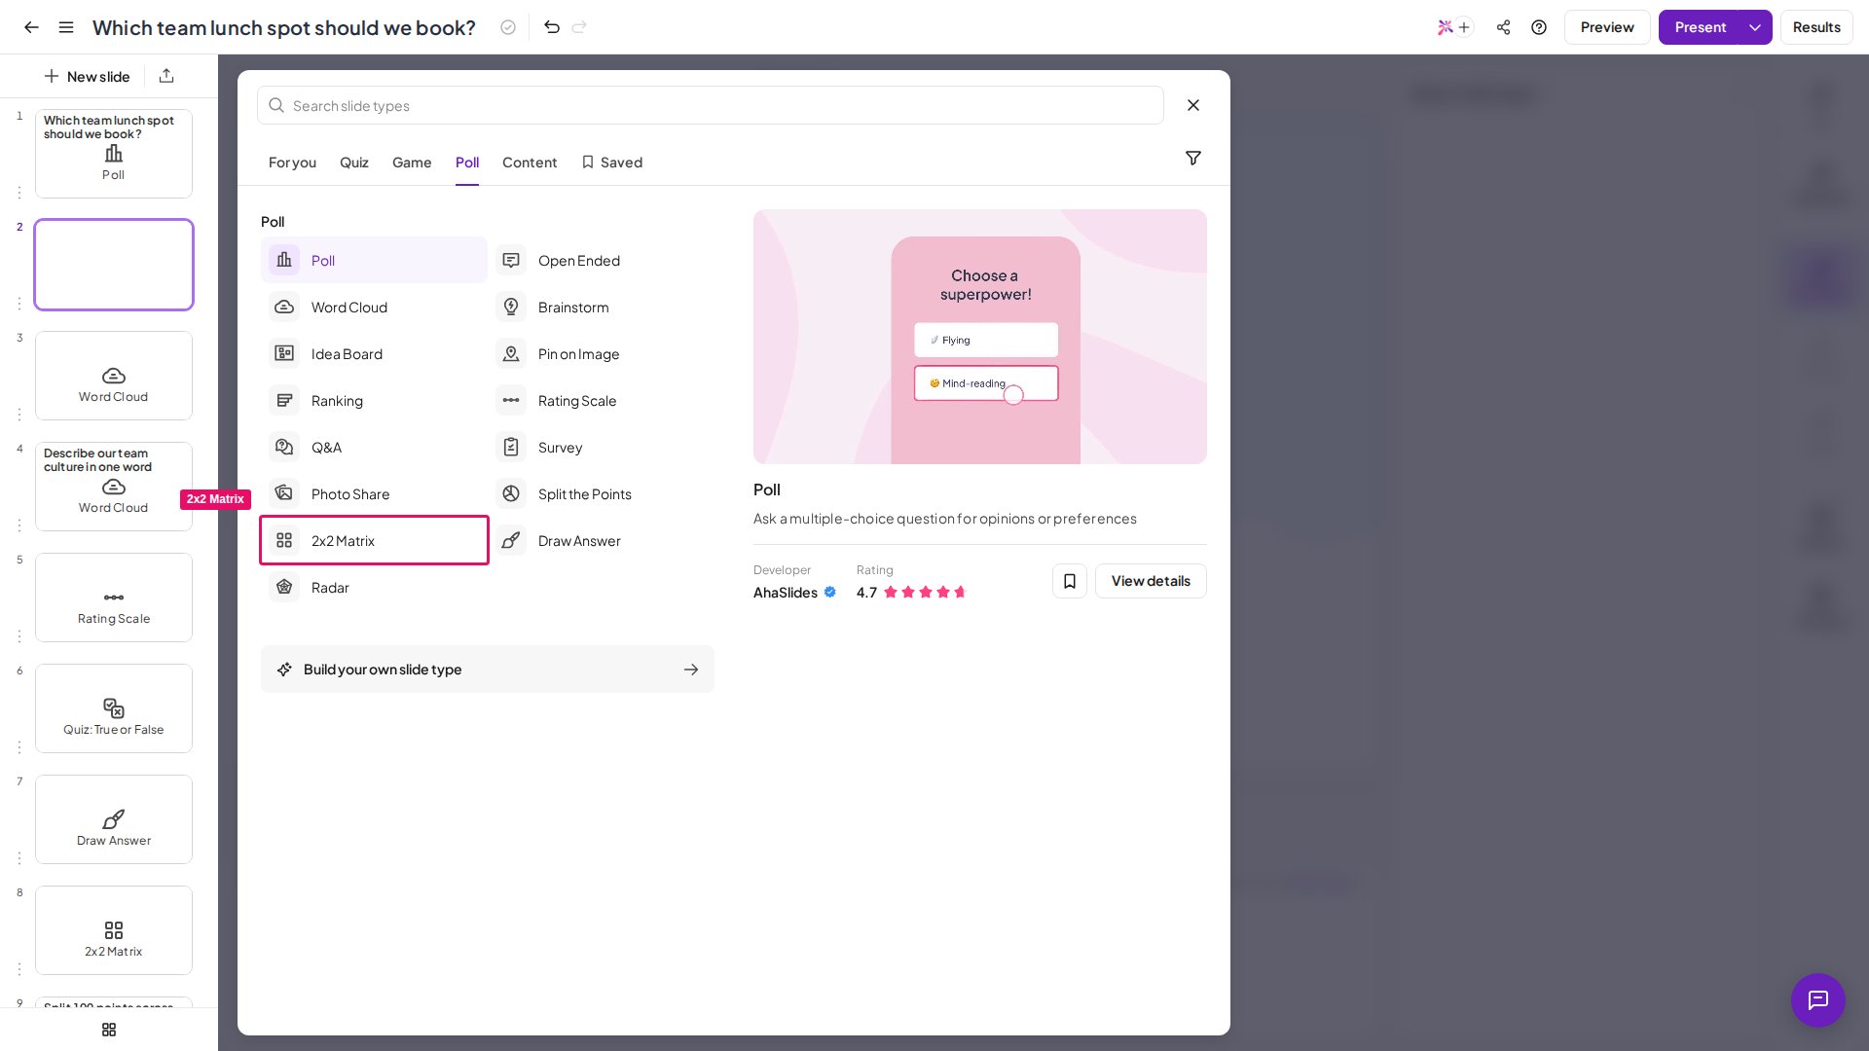Click the New slide button
This screenshot has height=1051, width=1869.
pyautogui.click(x=87, y=76)
